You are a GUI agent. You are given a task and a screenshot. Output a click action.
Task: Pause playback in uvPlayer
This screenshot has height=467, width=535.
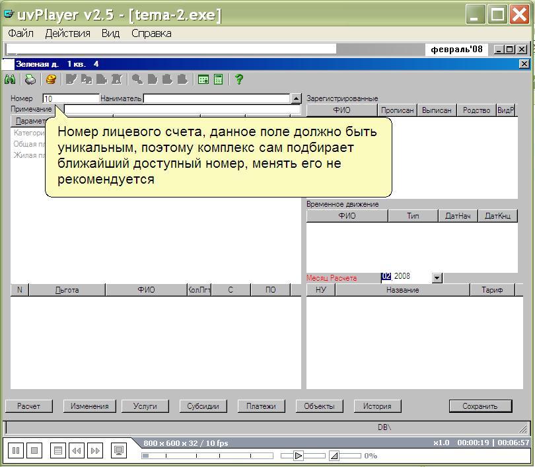coord(16,450)
